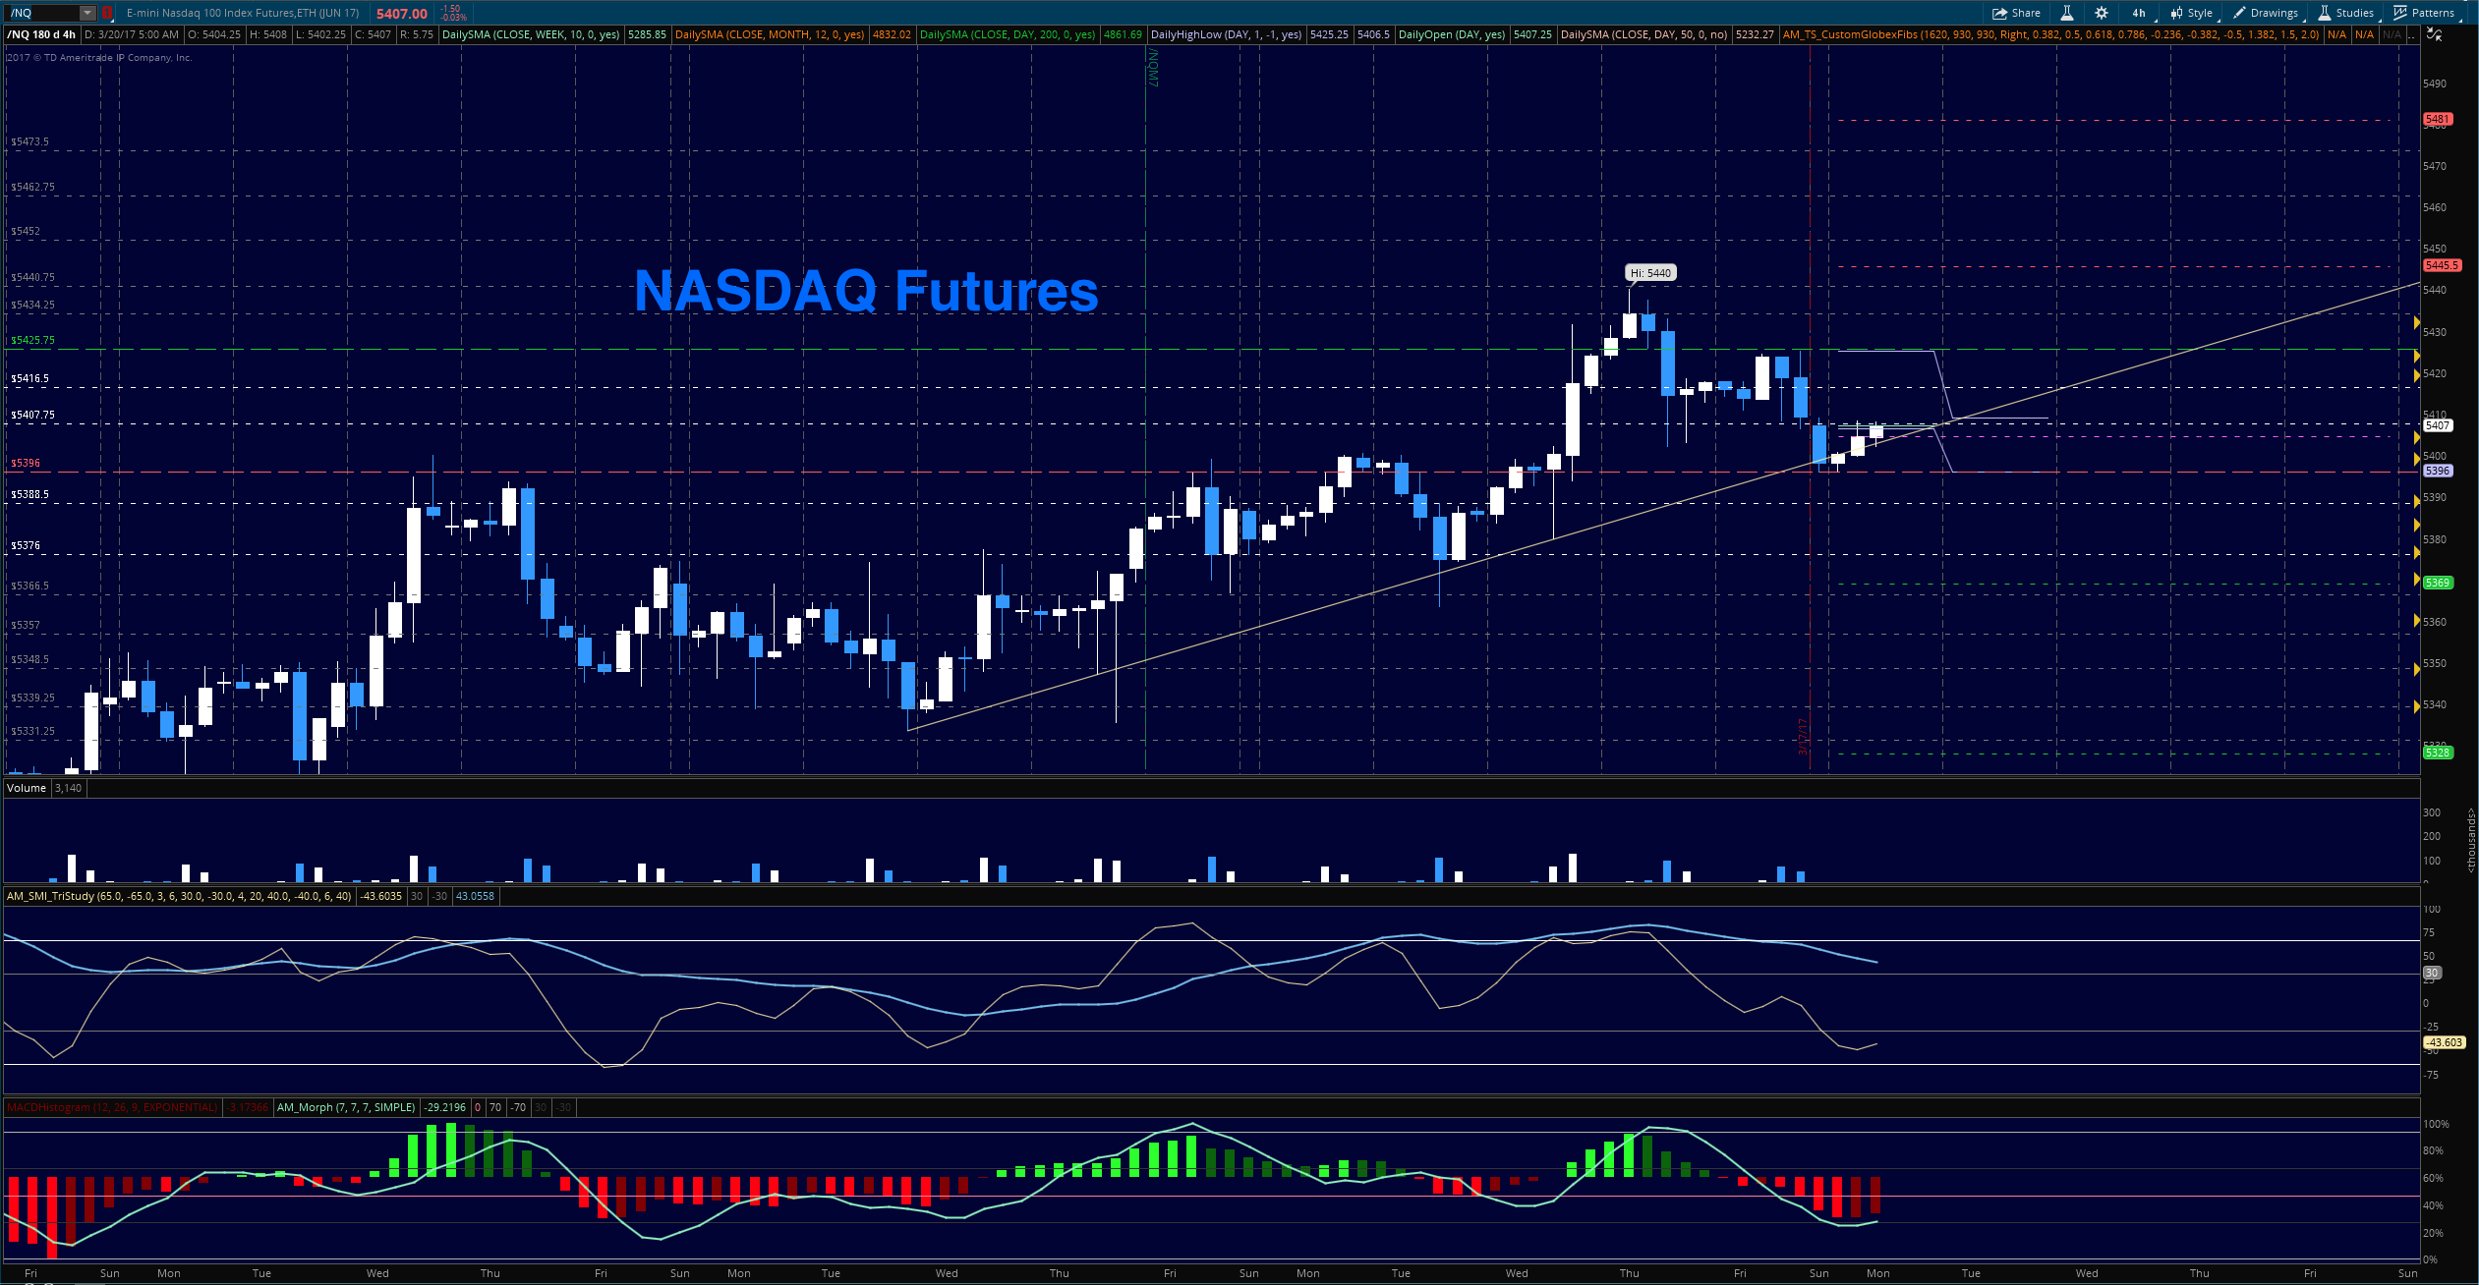This screenshot has height=1285, width=2479.
Task: Click the 5328 green price tag
Action: tap(2438, 753)
